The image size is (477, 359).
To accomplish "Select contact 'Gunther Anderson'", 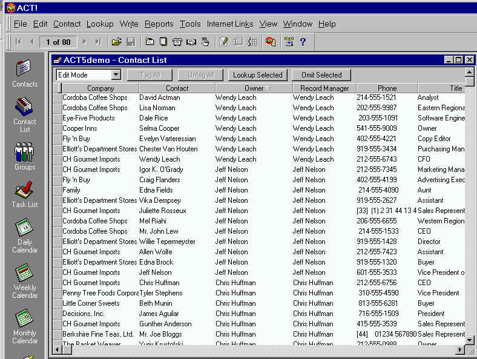I will click(x=165, y=324).
